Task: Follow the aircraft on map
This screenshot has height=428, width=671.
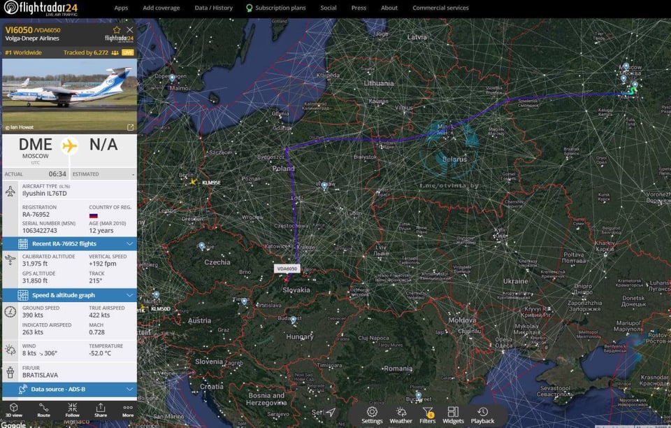Action: tap(72, 410)
